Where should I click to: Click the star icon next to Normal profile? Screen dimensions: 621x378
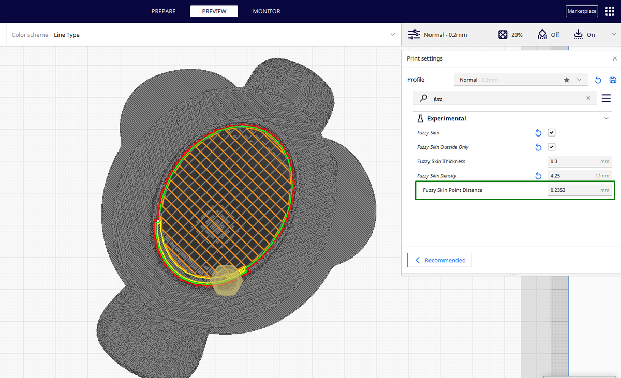point(566,80)
